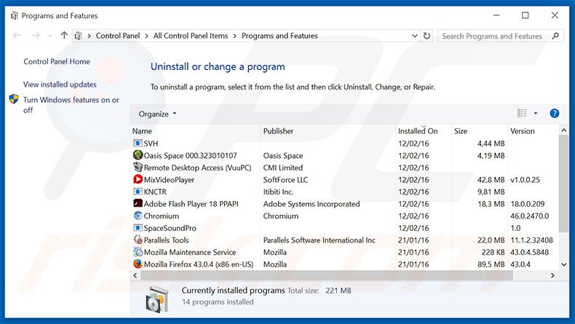This screenshot has width=575, height=324.
Task: Select the SVH program row
Action: click(344, 143)
